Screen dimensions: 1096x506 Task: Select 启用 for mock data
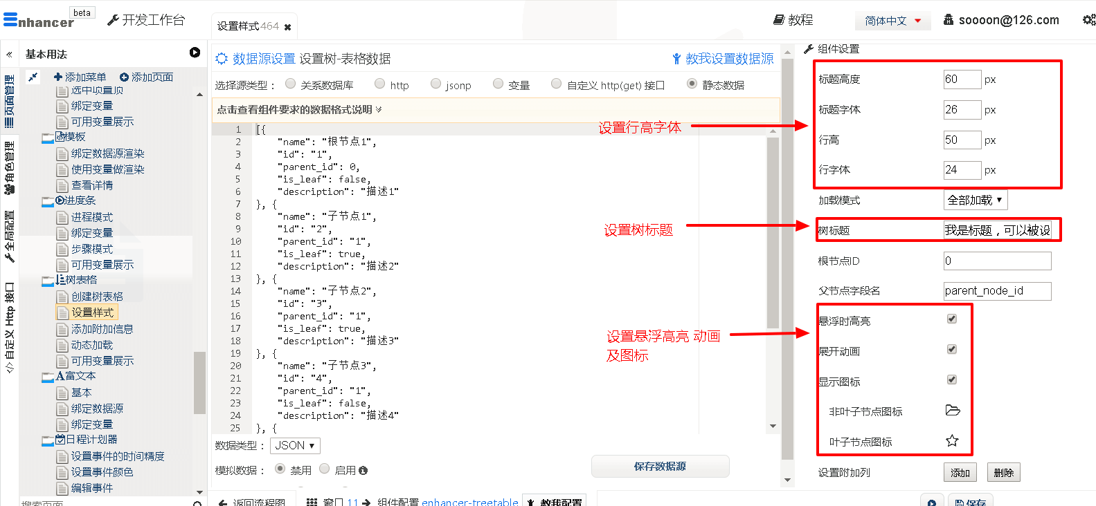(324, 469)
